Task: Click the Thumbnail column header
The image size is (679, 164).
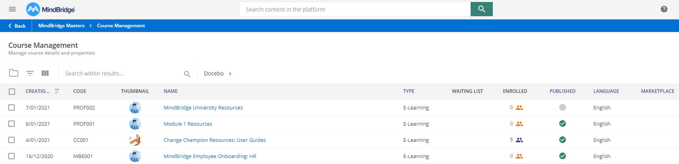Action: [x=135, y=91]
